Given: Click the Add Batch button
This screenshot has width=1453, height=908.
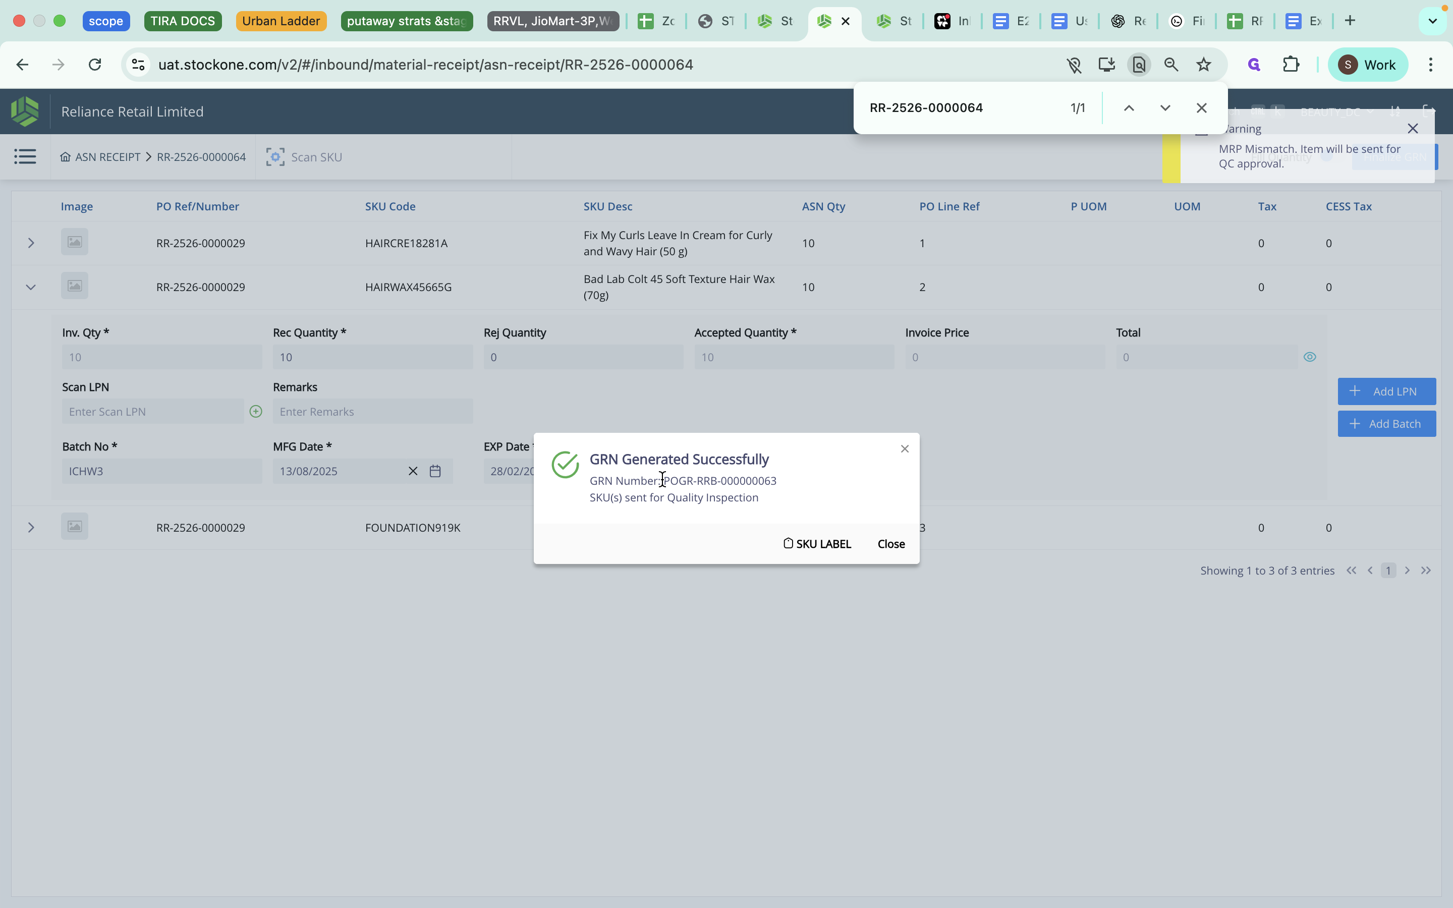Looking at the screenshot, I should pos(1386,424).
